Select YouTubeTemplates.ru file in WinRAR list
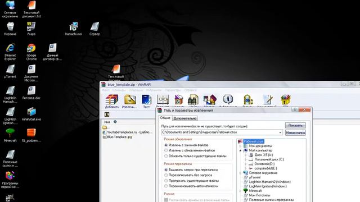The image size is (360, 202). 128,132
